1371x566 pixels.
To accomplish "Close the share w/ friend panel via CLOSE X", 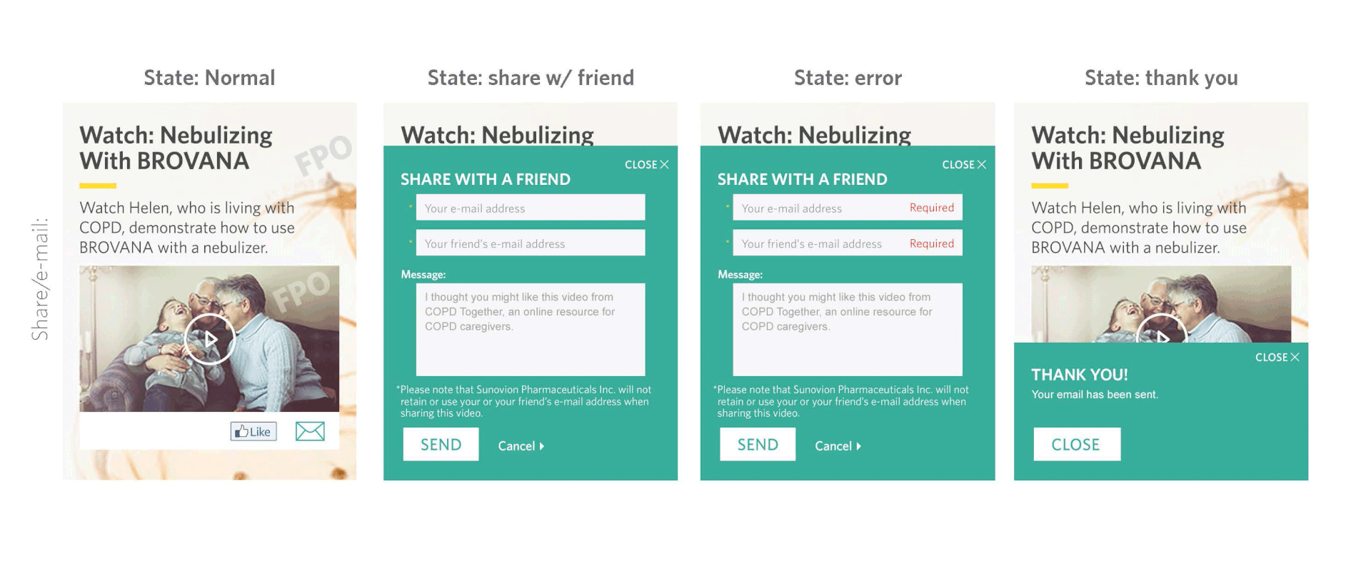I will (x=646, y=164).
